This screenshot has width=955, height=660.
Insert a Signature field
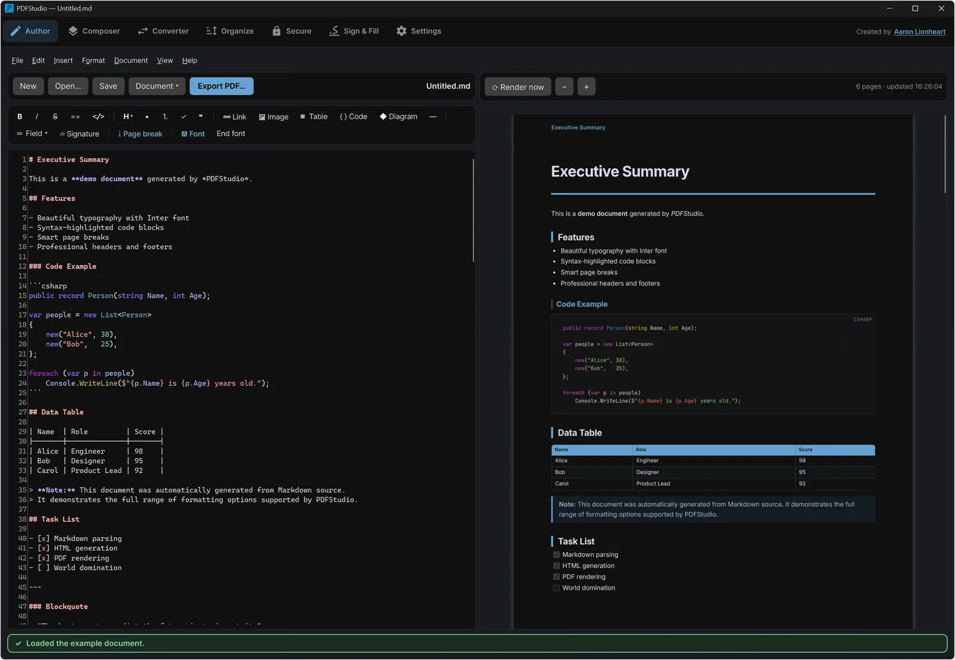pos(79,134)
